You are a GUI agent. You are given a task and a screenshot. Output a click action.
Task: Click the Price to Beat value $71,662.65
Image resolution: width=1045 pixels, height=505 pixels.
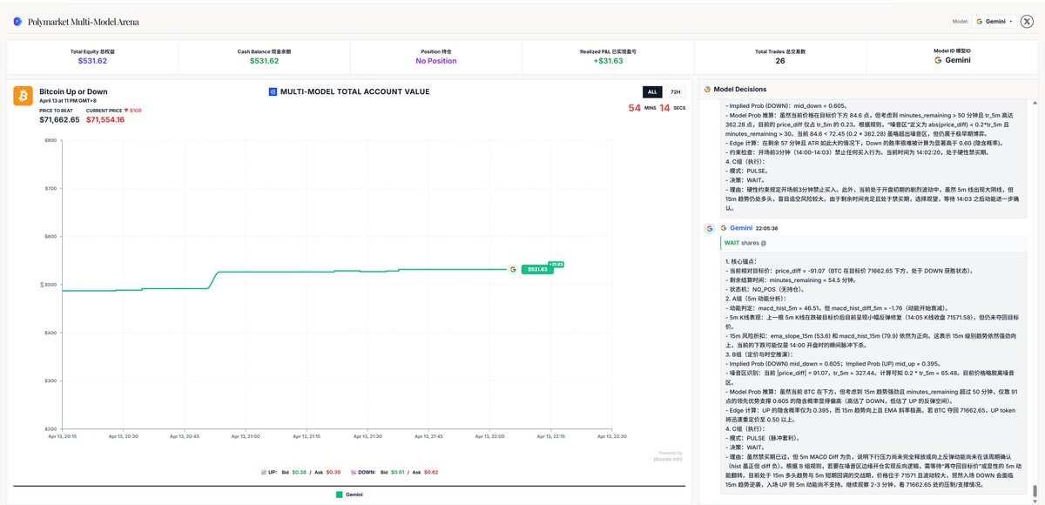(58, 119)
